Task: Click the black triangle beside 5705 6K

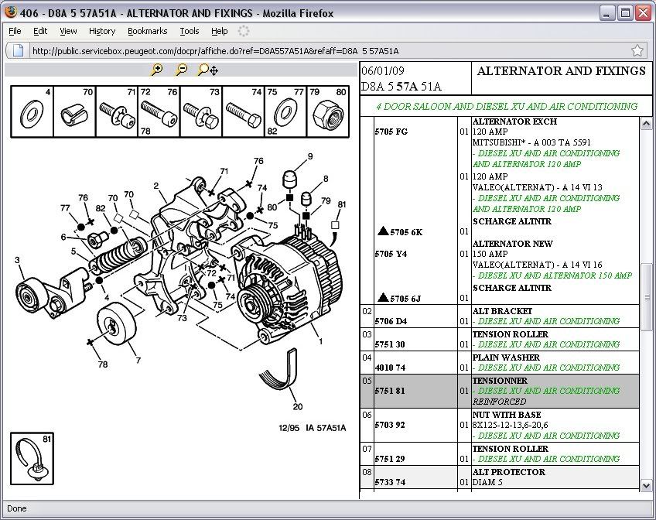Action: pyautogui.click(x=383, y=231)
